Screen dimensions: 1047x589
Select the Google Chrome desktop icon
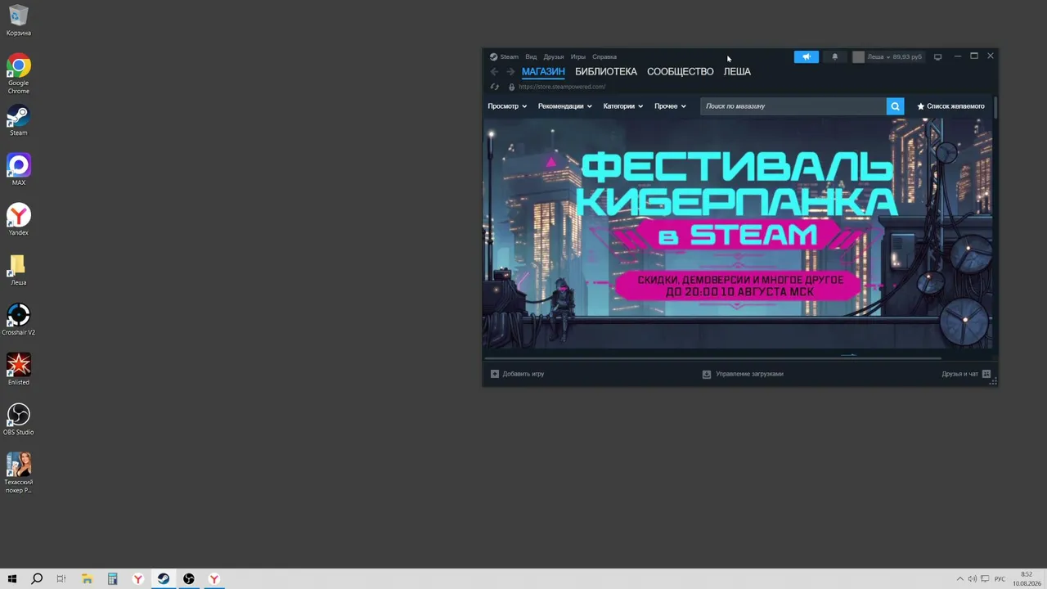point(18,74)
